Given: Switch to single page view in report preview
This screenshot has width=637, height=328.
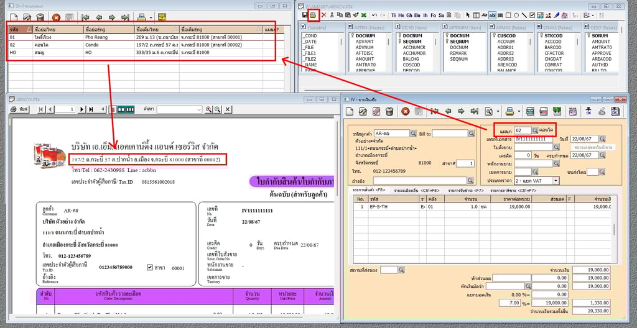Looking at the screenshot, I should click(x=114, y=109).
